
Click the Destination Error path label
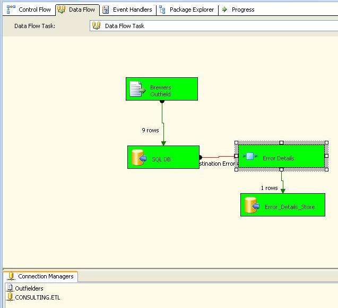[x=219, y=164]
